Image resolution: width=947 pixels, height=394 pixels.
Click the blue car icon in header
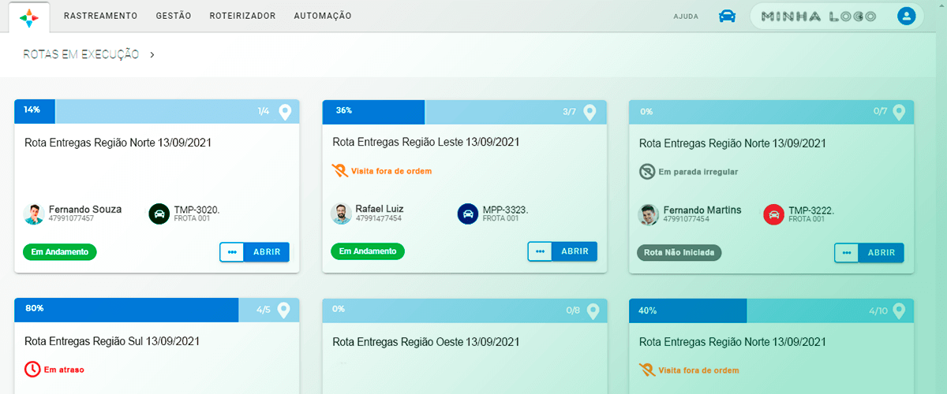727,17
